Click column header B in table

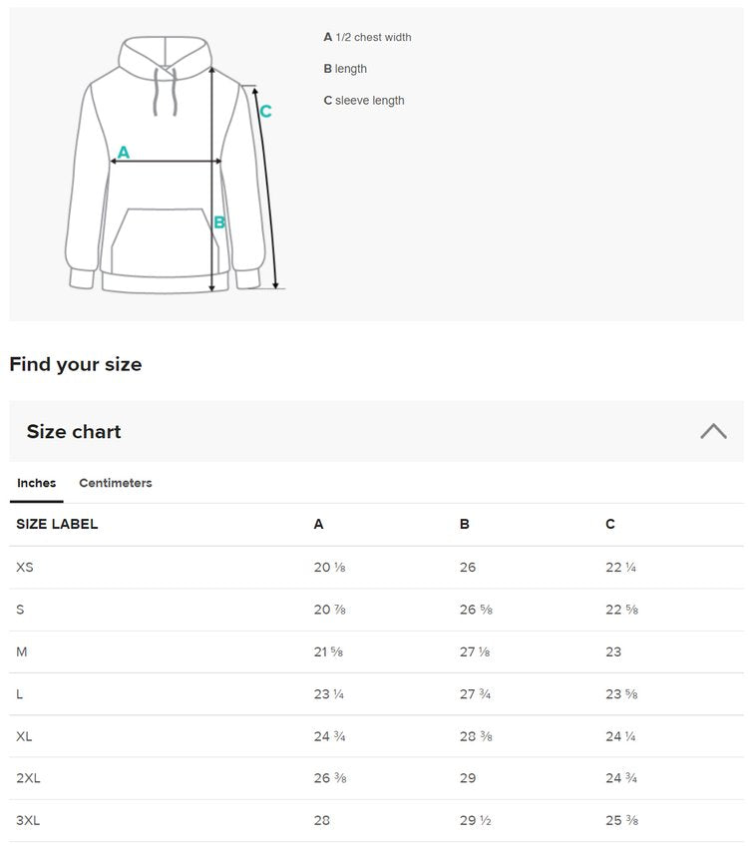point(465,524)
